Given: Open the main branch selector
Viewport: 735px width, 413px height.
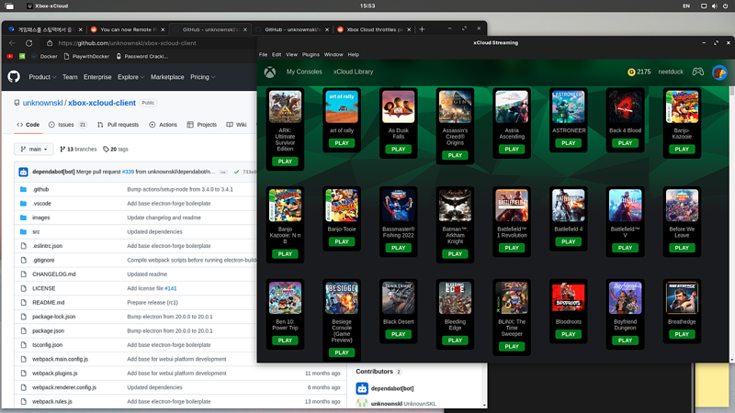Looking at the screenshot, I should (34, 149).
